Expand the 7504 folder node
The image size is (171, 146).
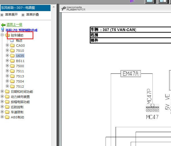point(7,81)
